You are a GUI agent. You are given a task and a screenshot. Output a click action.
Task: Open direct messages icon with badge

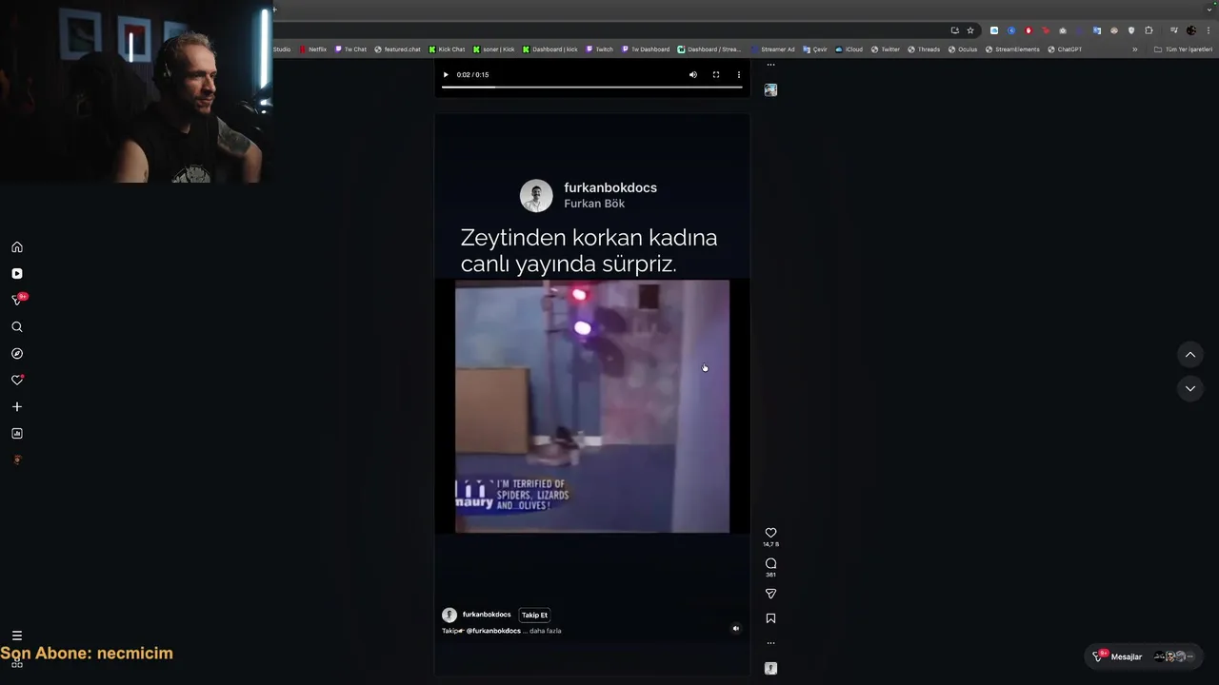pyautogui.click(x=17, y=300)
